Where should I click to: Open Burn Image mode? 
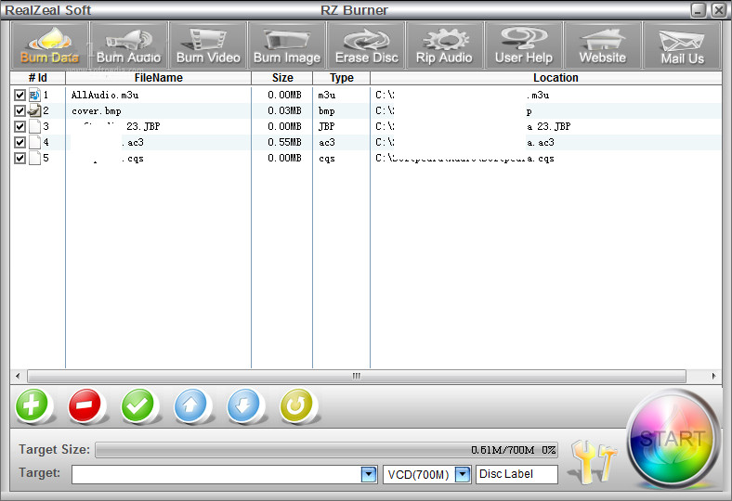click(x=287, y=45)
